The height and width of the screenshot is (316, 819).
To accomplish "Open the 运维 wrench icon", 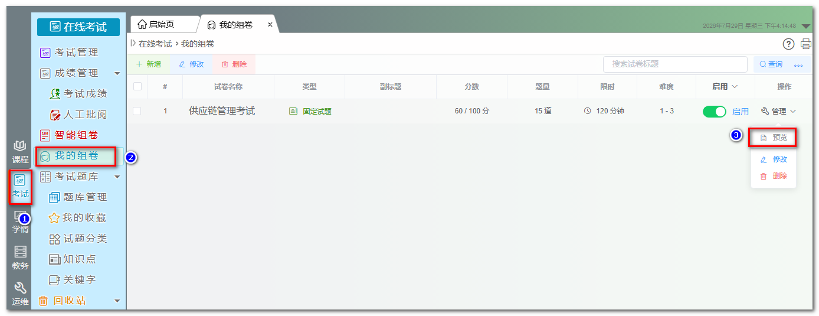I will [x=20, y=294].
